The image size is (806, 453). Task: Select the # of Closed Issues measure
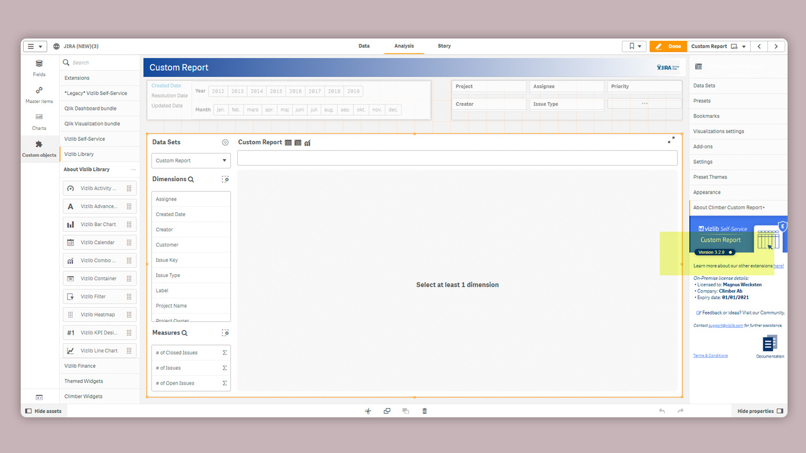[x=191, y=353]
